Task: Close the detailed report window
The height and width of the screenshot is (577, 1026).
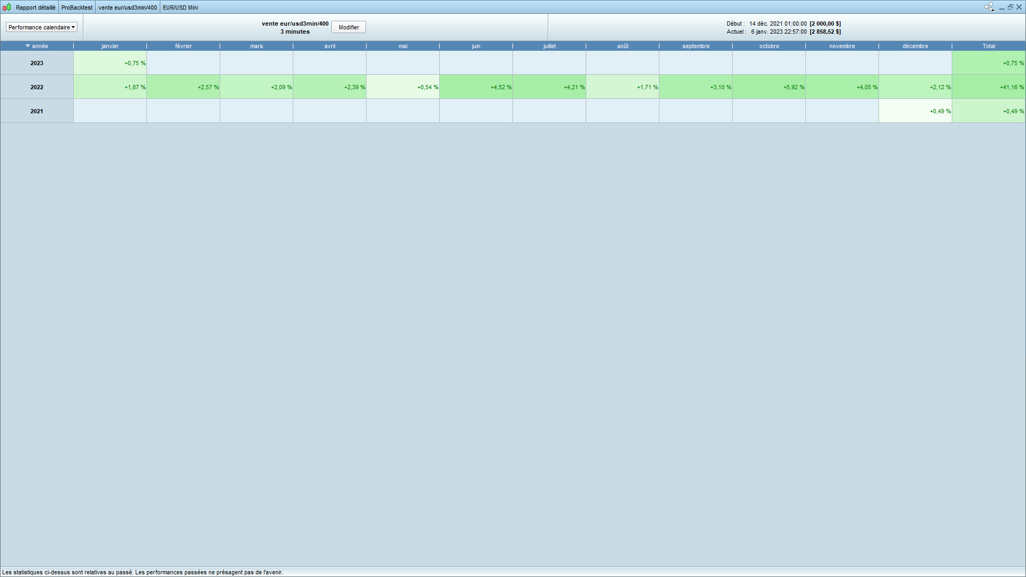Action: (1019, 7)
